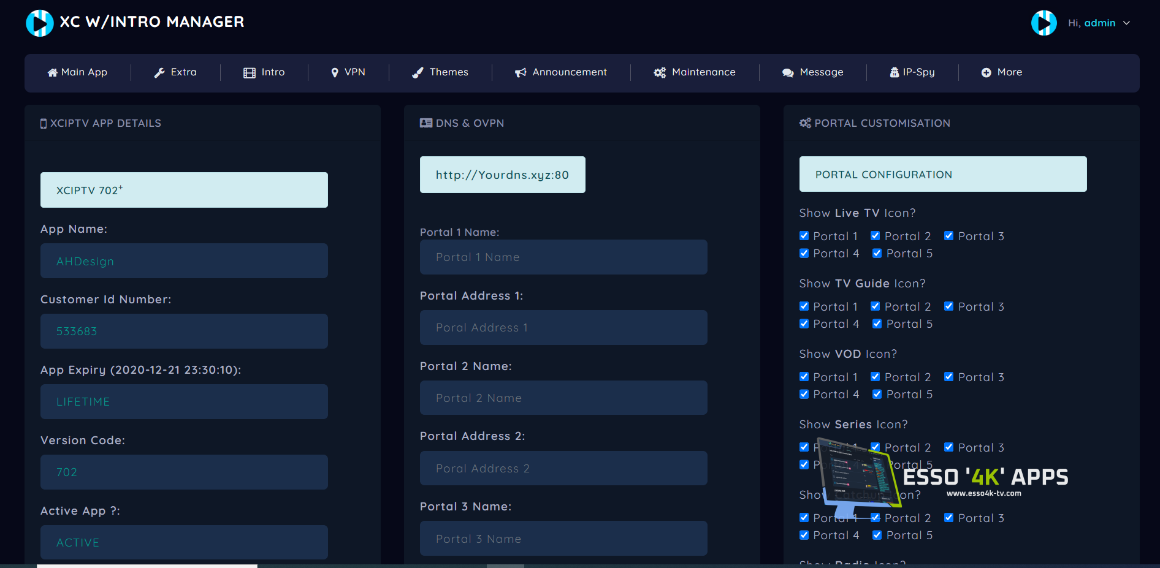Viewport: 1160px width, 568px height.
Task: Click the paintbrush Themes icon
Action: click(x=418, y=73)
